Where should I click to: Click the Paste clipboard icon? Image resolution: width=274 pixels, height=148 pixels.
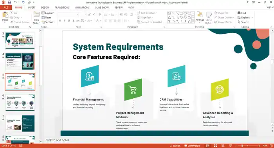(x=5, y=15)
